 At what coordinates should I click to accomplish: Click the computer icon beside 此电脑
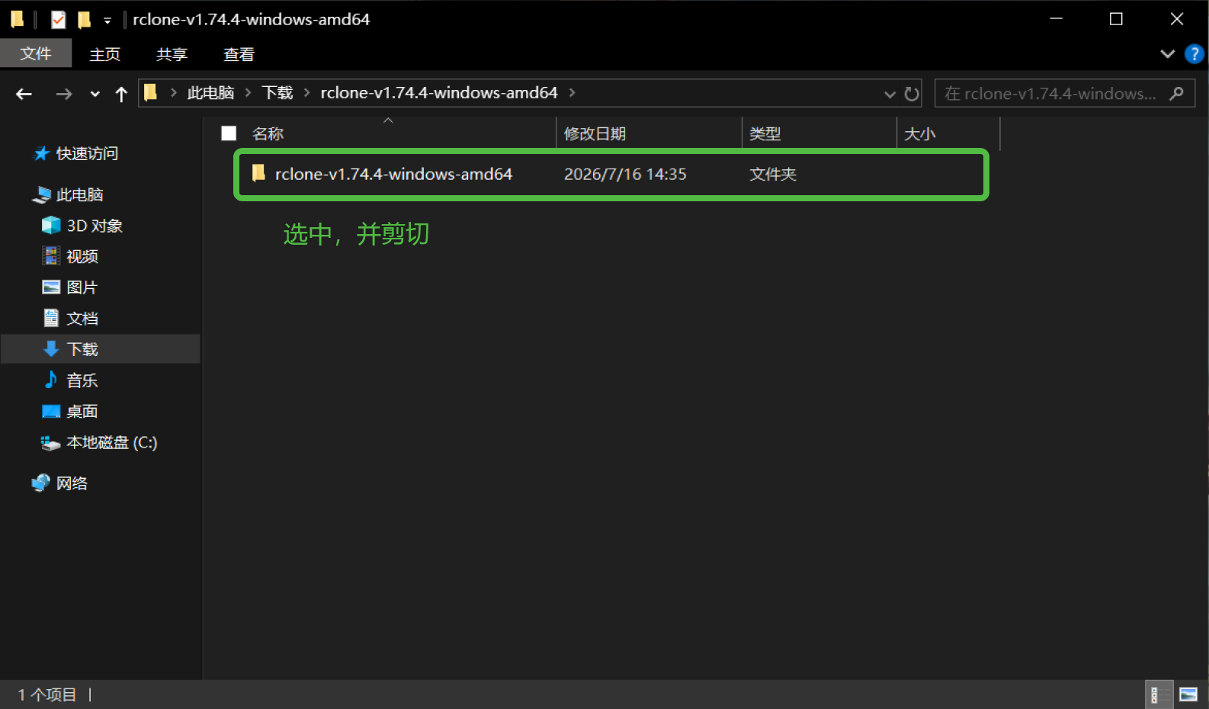pos(41,195)
